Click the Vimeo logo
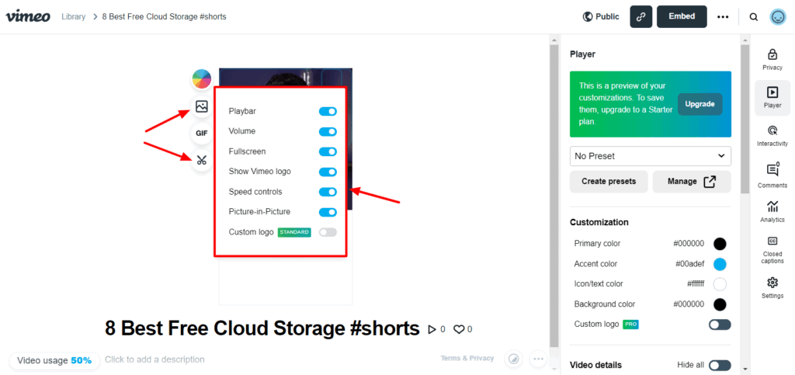Screen dimensions: 795x375 pos(28,16)
